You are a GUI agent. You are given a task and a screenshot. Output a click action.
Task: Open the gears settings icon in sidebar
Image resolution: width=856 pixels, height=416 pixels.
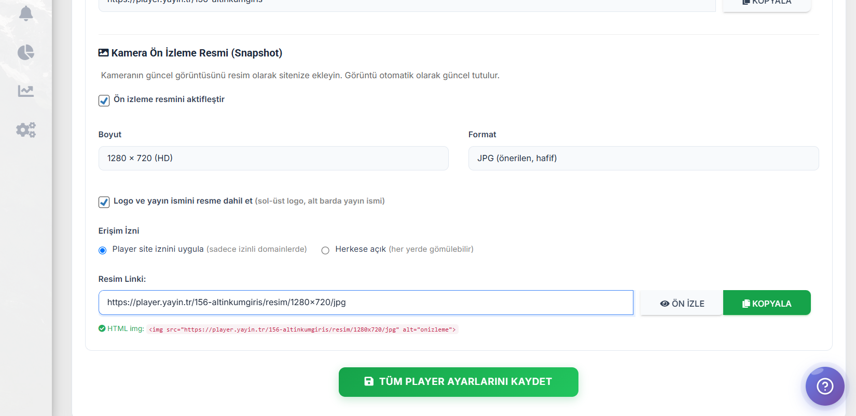tap(26, 130)
